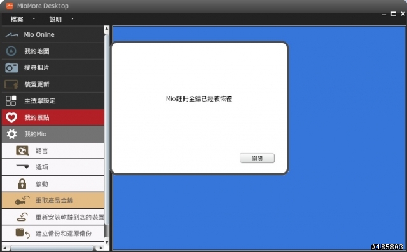Click the horizontal scrollbar right arrow
407x252 pixels.
click(x=100, y=248)
